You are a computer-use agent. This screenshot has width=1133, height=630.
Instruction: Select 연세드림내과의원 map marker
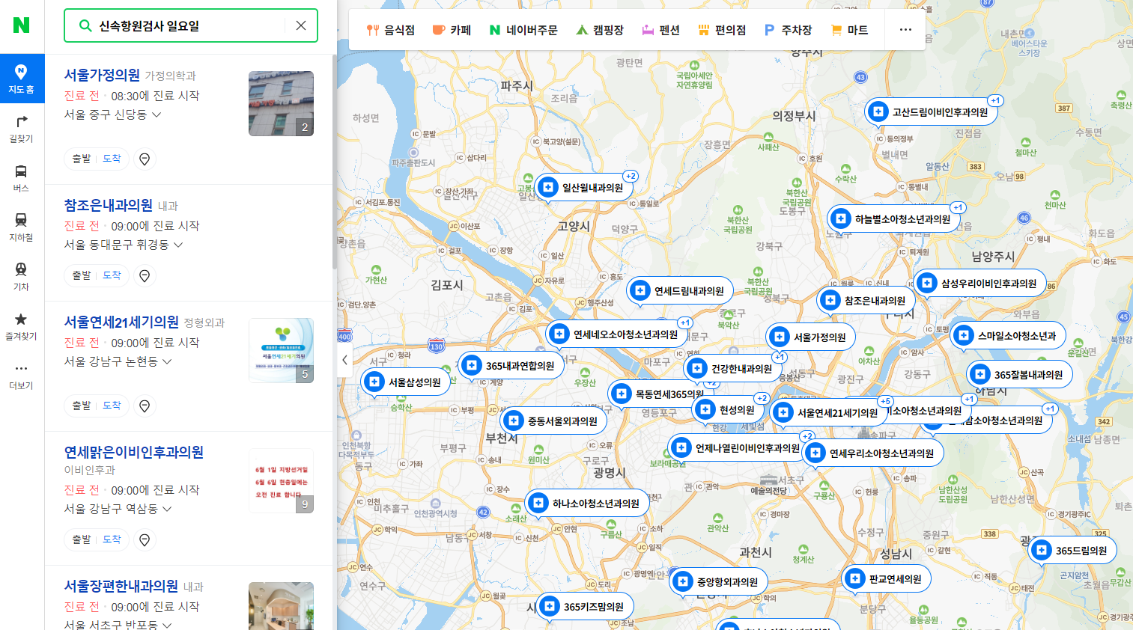[680, 291]
